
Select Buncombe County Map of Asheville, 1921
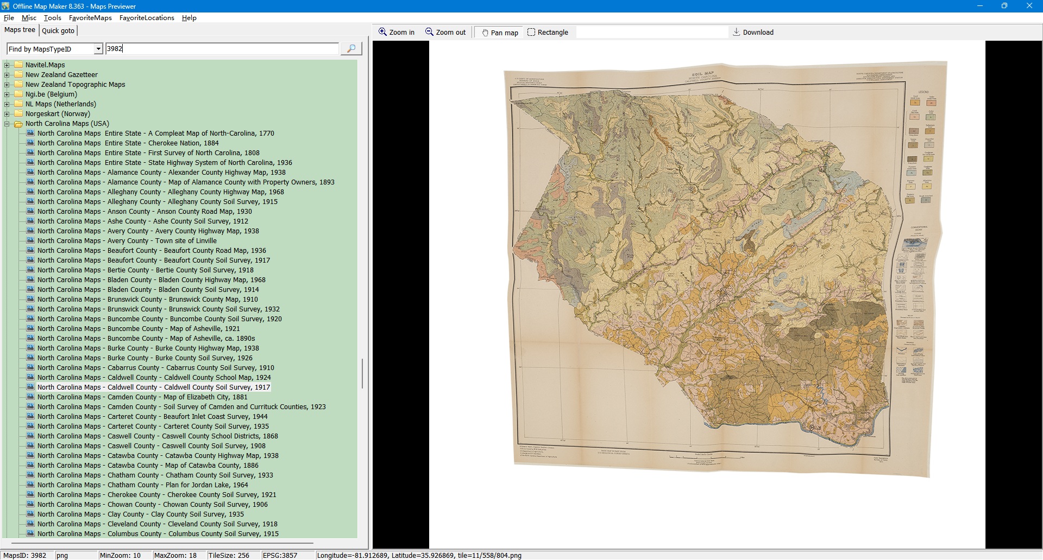[139, 329]
